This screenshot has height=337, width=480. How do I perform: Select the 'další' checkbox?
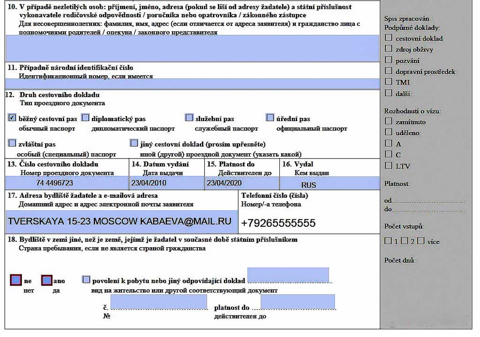pos(389,93)
